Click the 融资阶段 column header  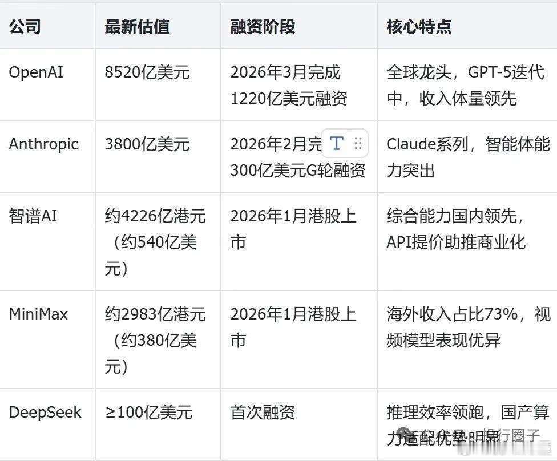click(263, 26)
